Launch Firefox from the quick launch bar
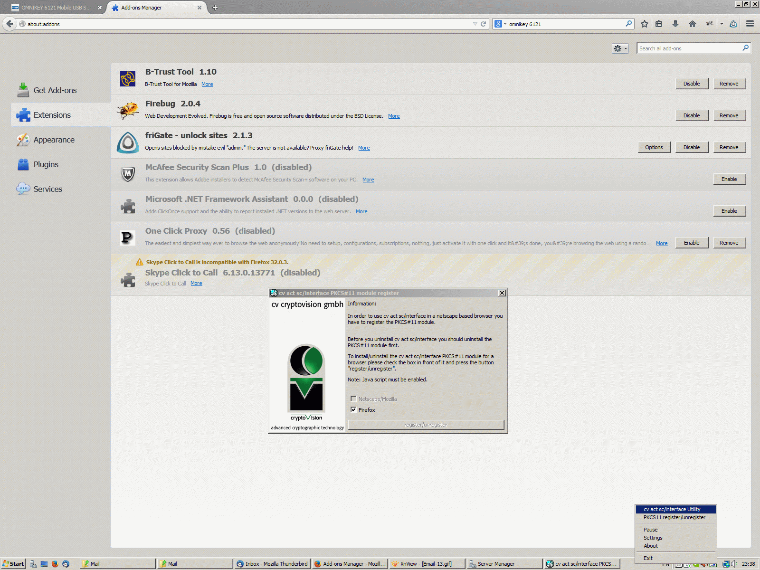 55,564
